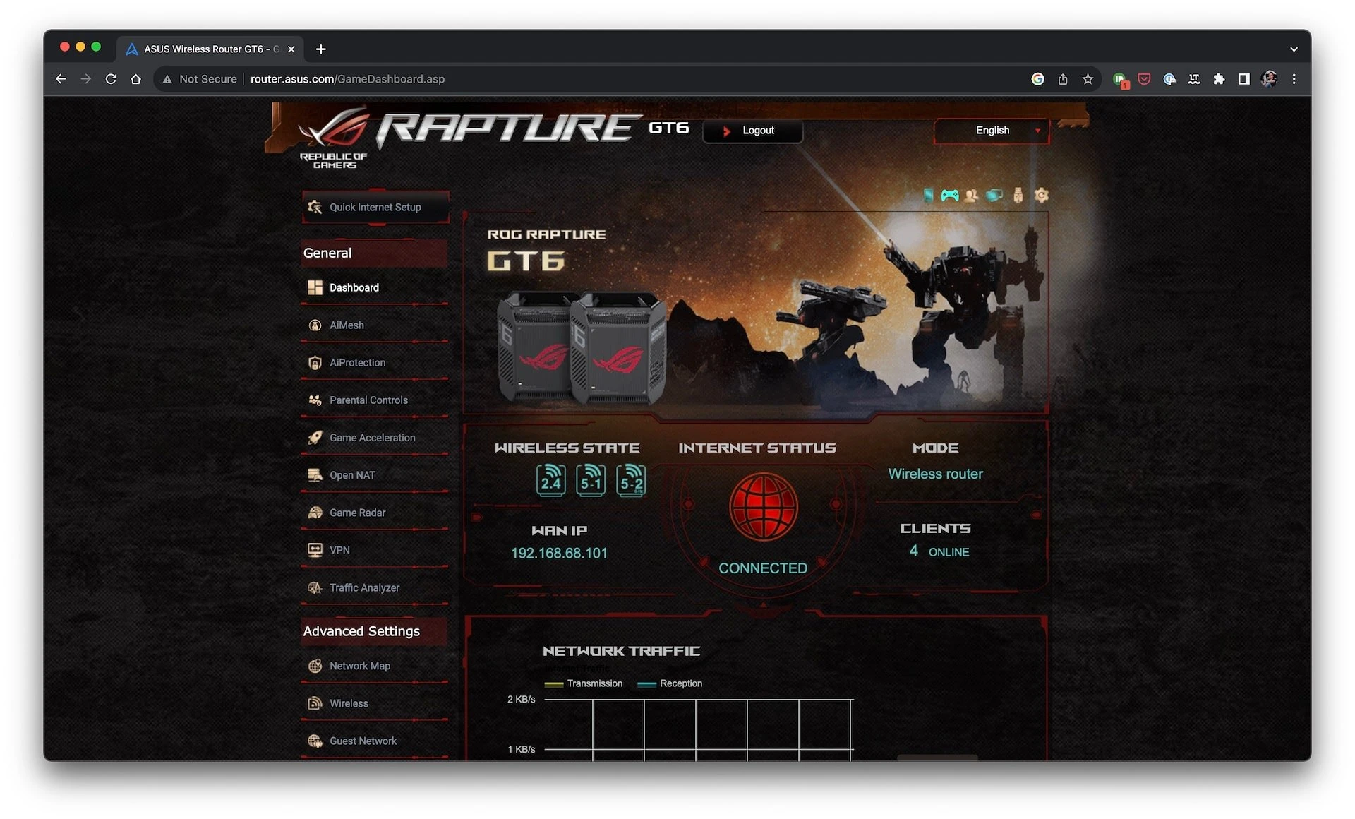This screenshot has width=1355, height=819.
Task: Go to Parental Controls
Action: (x=375, y=400)
